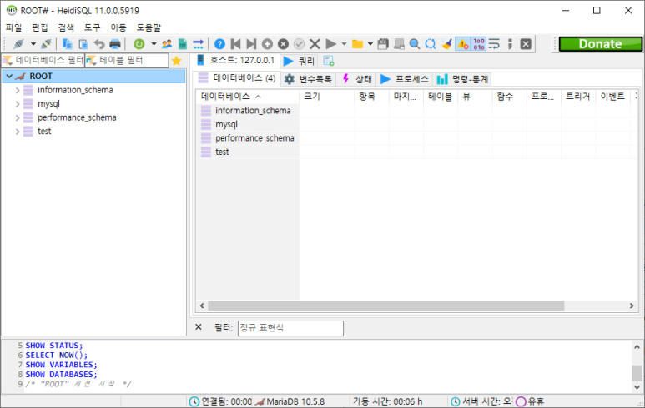Close the filter bar X button

(199, 327)
